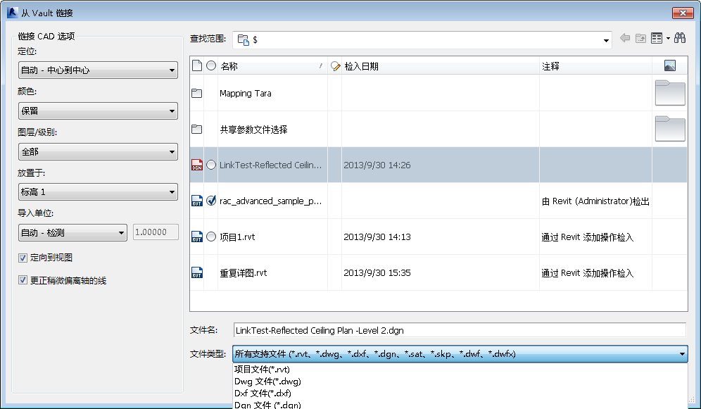Click the 共享参数文件选择 folder thumbnail
The width and height of the screenshot is (701, 409).
pyautogui.click(x=670, y=129)
